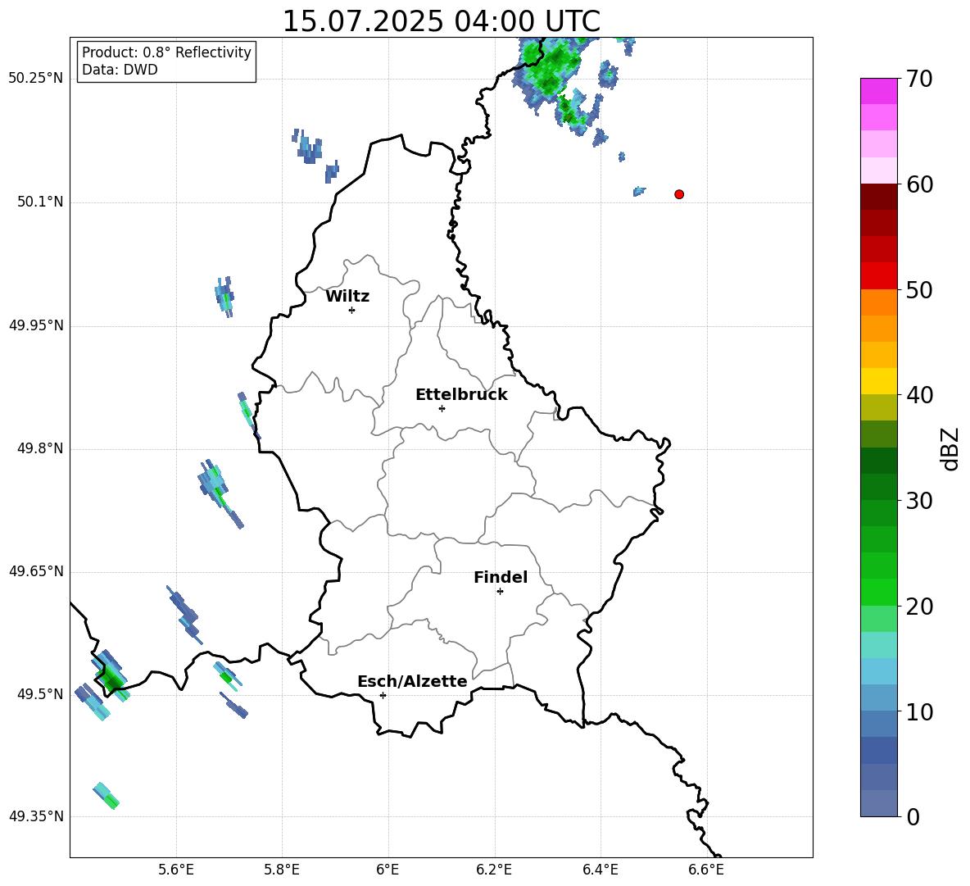Viewport: 970px width, 886px height.
Task: Click the 49.8°N latitude label
Action: pyautogui.click(x=40, y=448)
